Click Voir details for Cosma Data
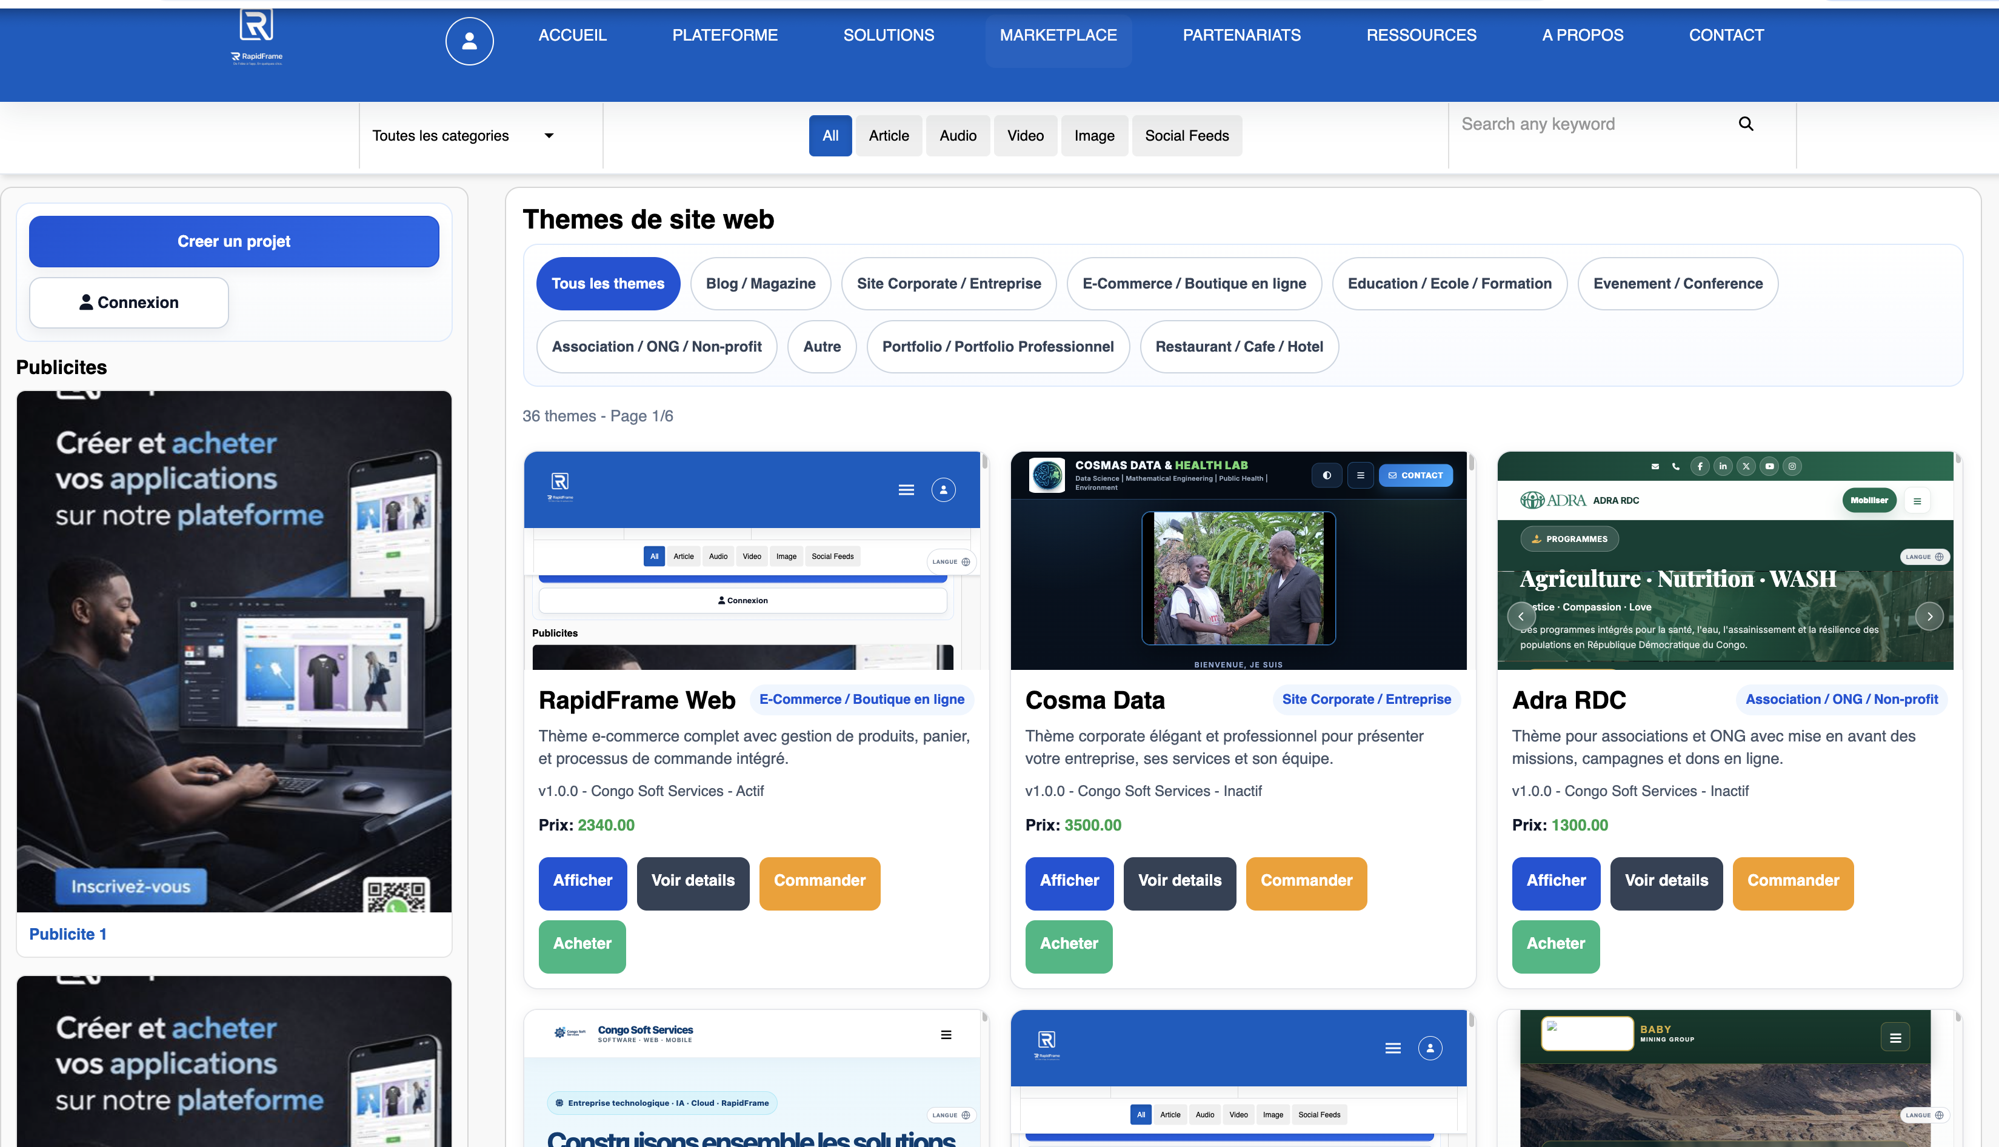The height and width of the screenshot is (1147, 1999). 1179,883
